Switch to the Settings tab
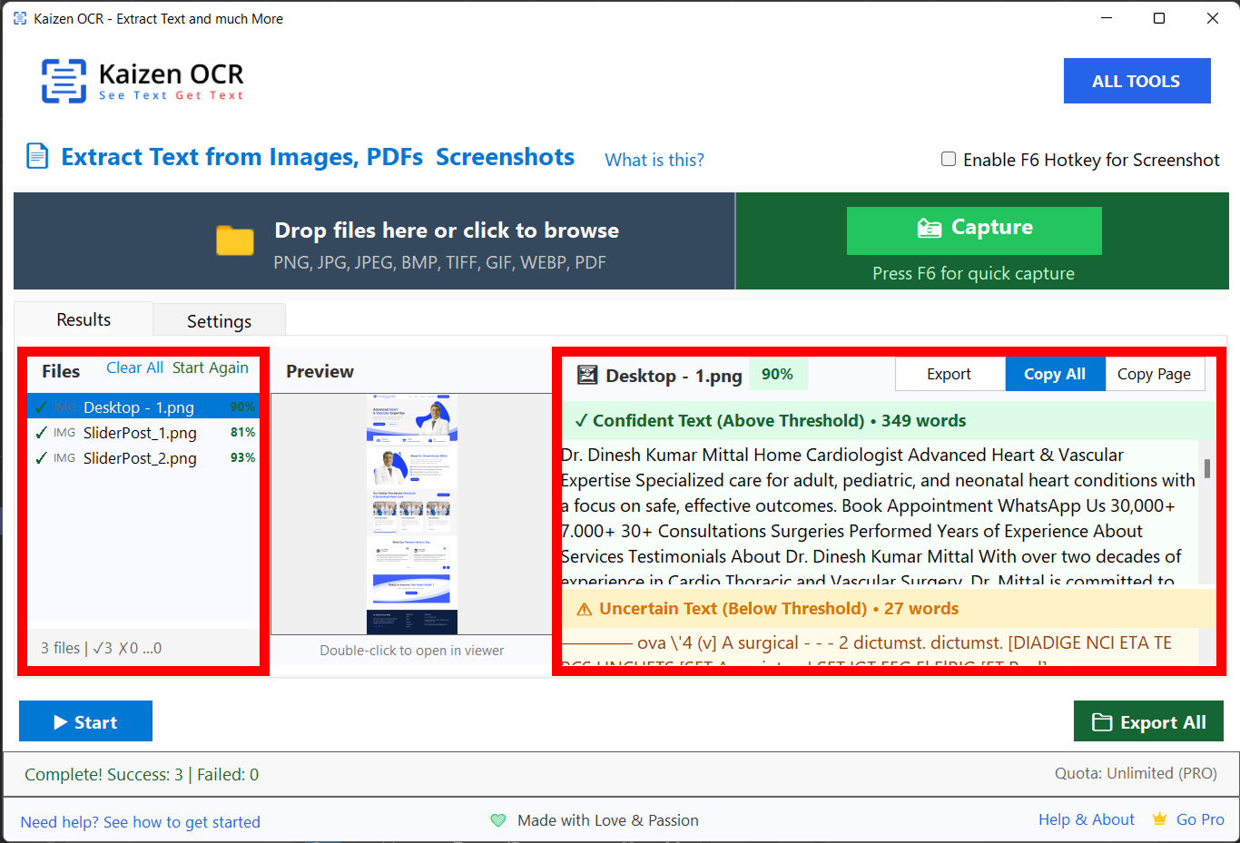 click(x=219, y=321)
